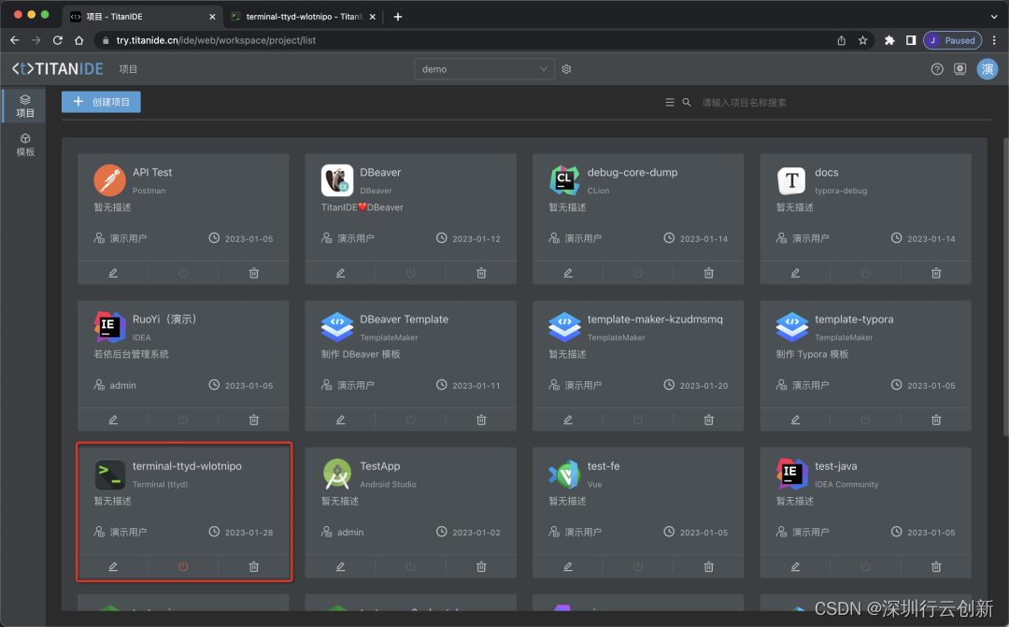The height and width of the screenshot is (627, 1009).
Task: Click the 创建项目 create project button
Action: click(101, 102)
